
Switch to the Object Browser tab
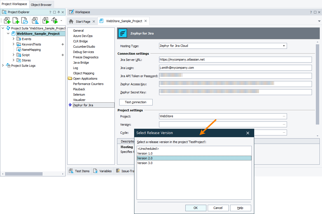(41, 5)
